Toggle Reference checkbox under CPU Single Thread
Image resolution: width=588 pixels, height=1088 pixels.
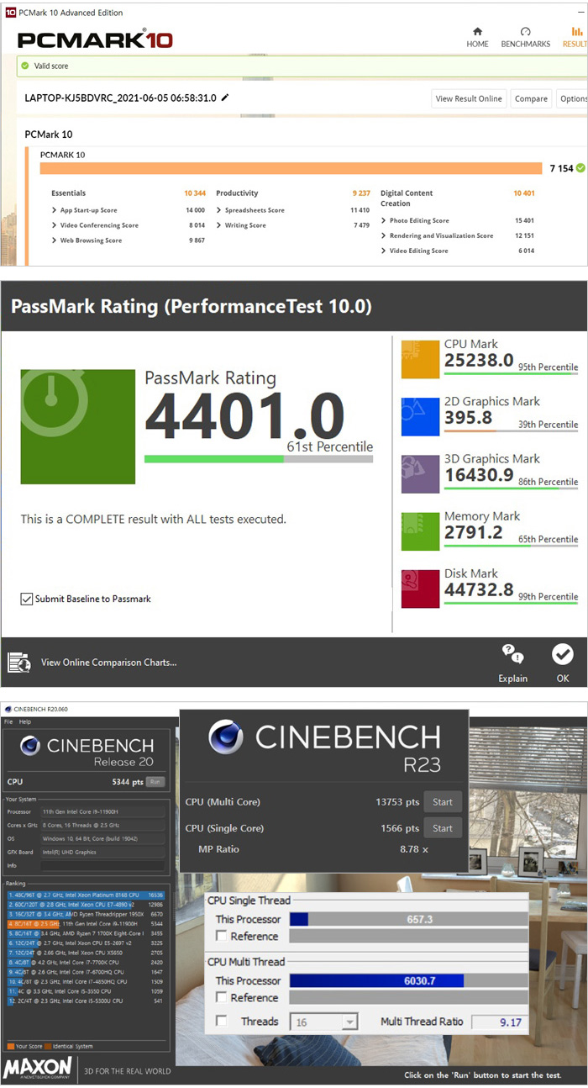221,936
